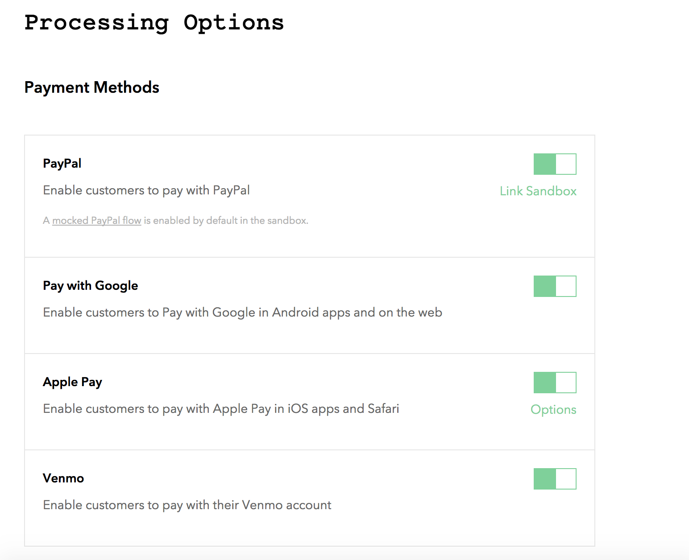Screen dimensions: 689x560
Task: Click the Payment Methods section heading
Action: click(x=91, y=87)
